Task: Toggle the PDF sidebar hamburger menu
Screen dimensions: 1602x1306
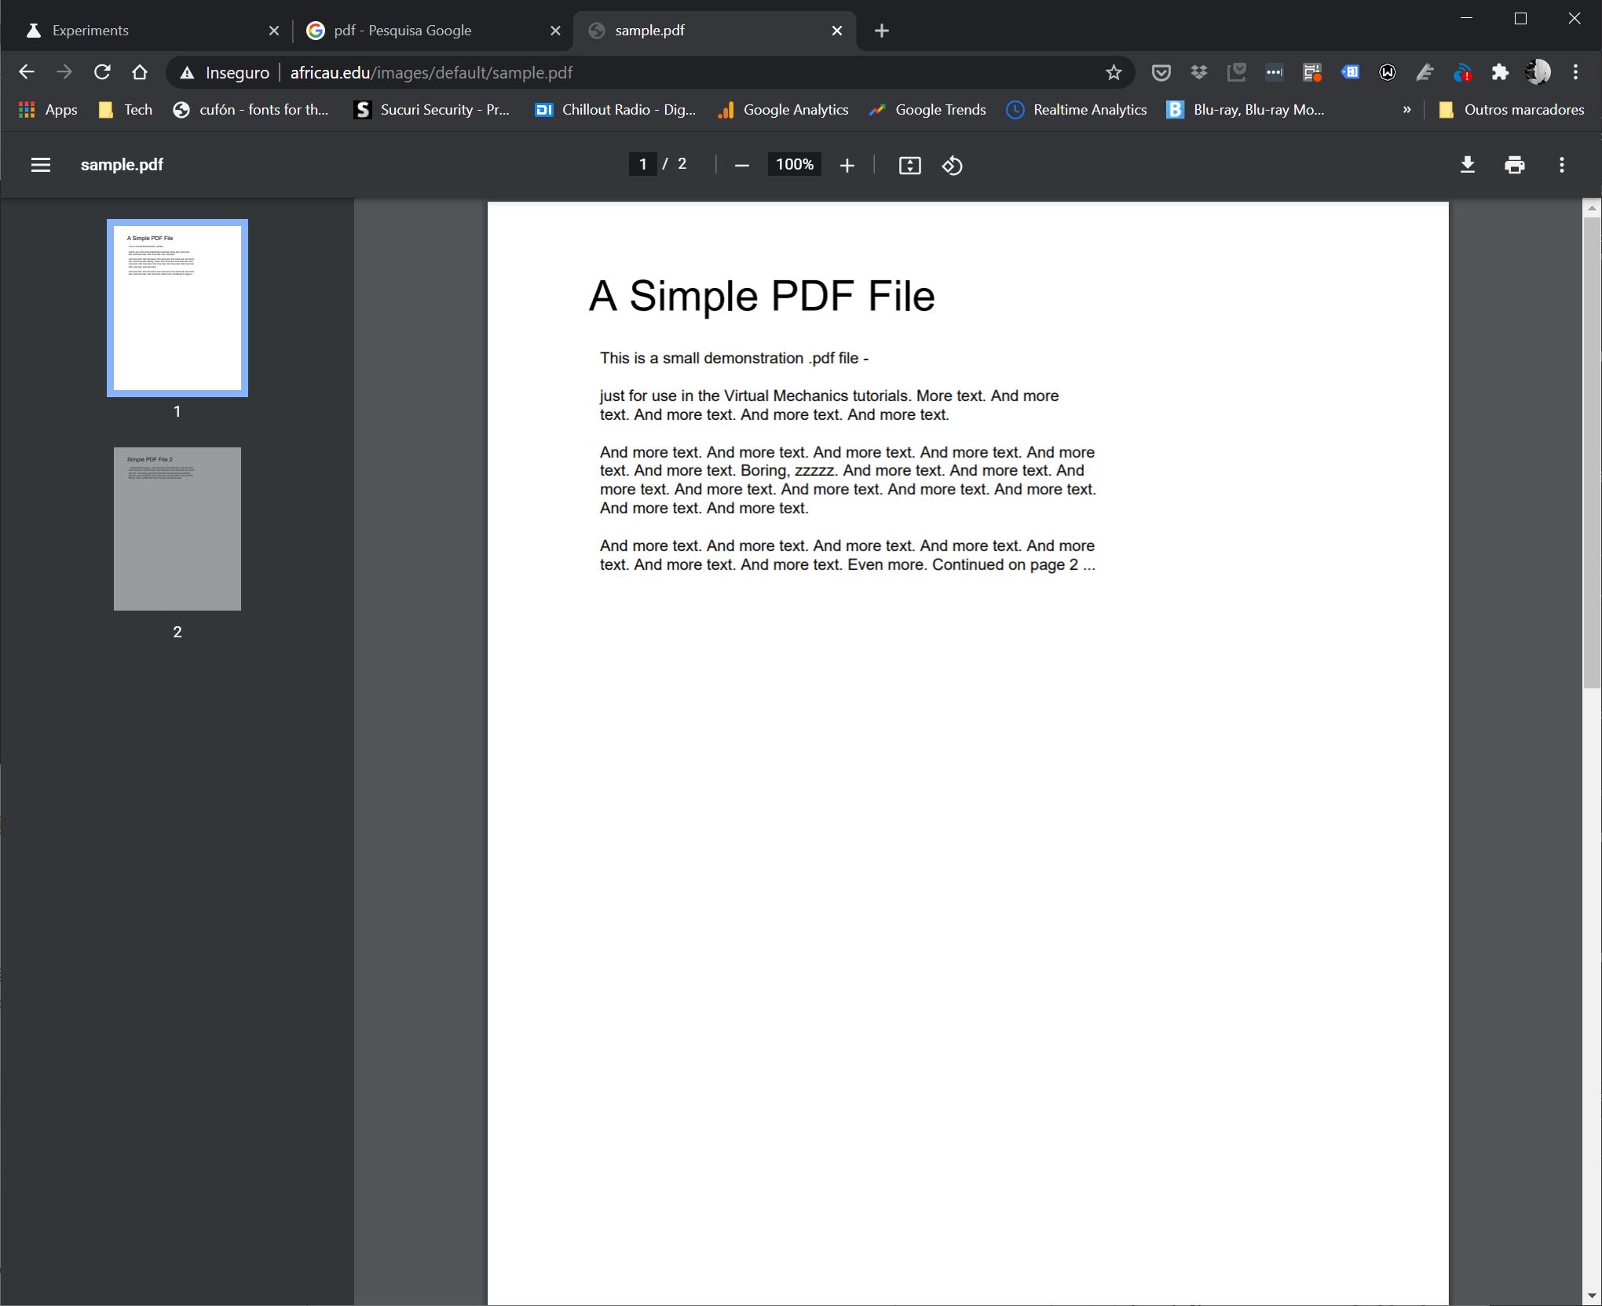Action: pyautogui.click(x=41, y=165)
